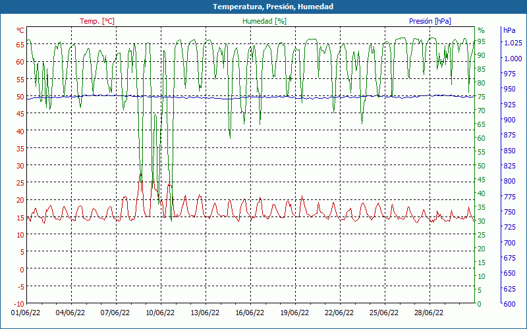Click the 5 value on humidity axis
This screenshot has width=527, height=329.
point(480,290)
